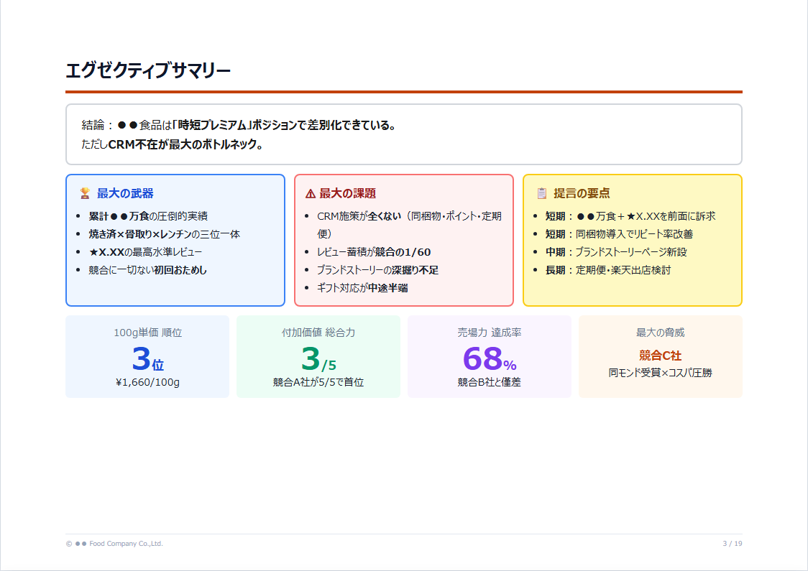
Task: Click the 競合C社 threat label
Action: (659, 356)
